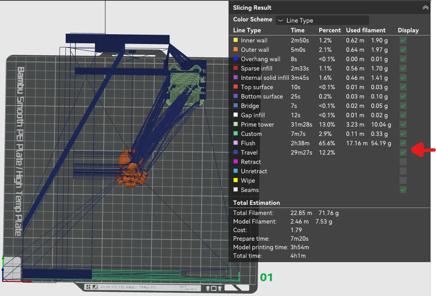Toggle Seams visibility off

point(403,190)
